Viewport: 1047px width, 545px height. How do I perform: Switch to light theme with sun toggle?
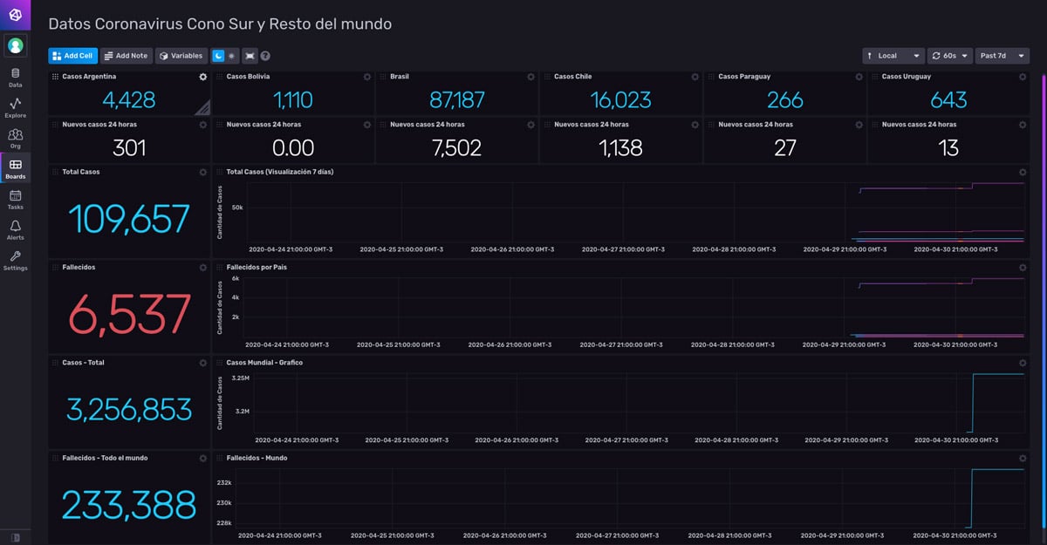coord(230,55)
